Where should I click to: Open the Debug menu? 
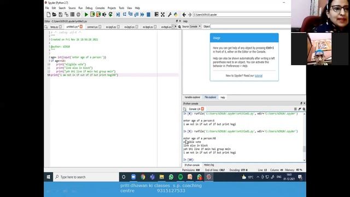coord(89,8)
